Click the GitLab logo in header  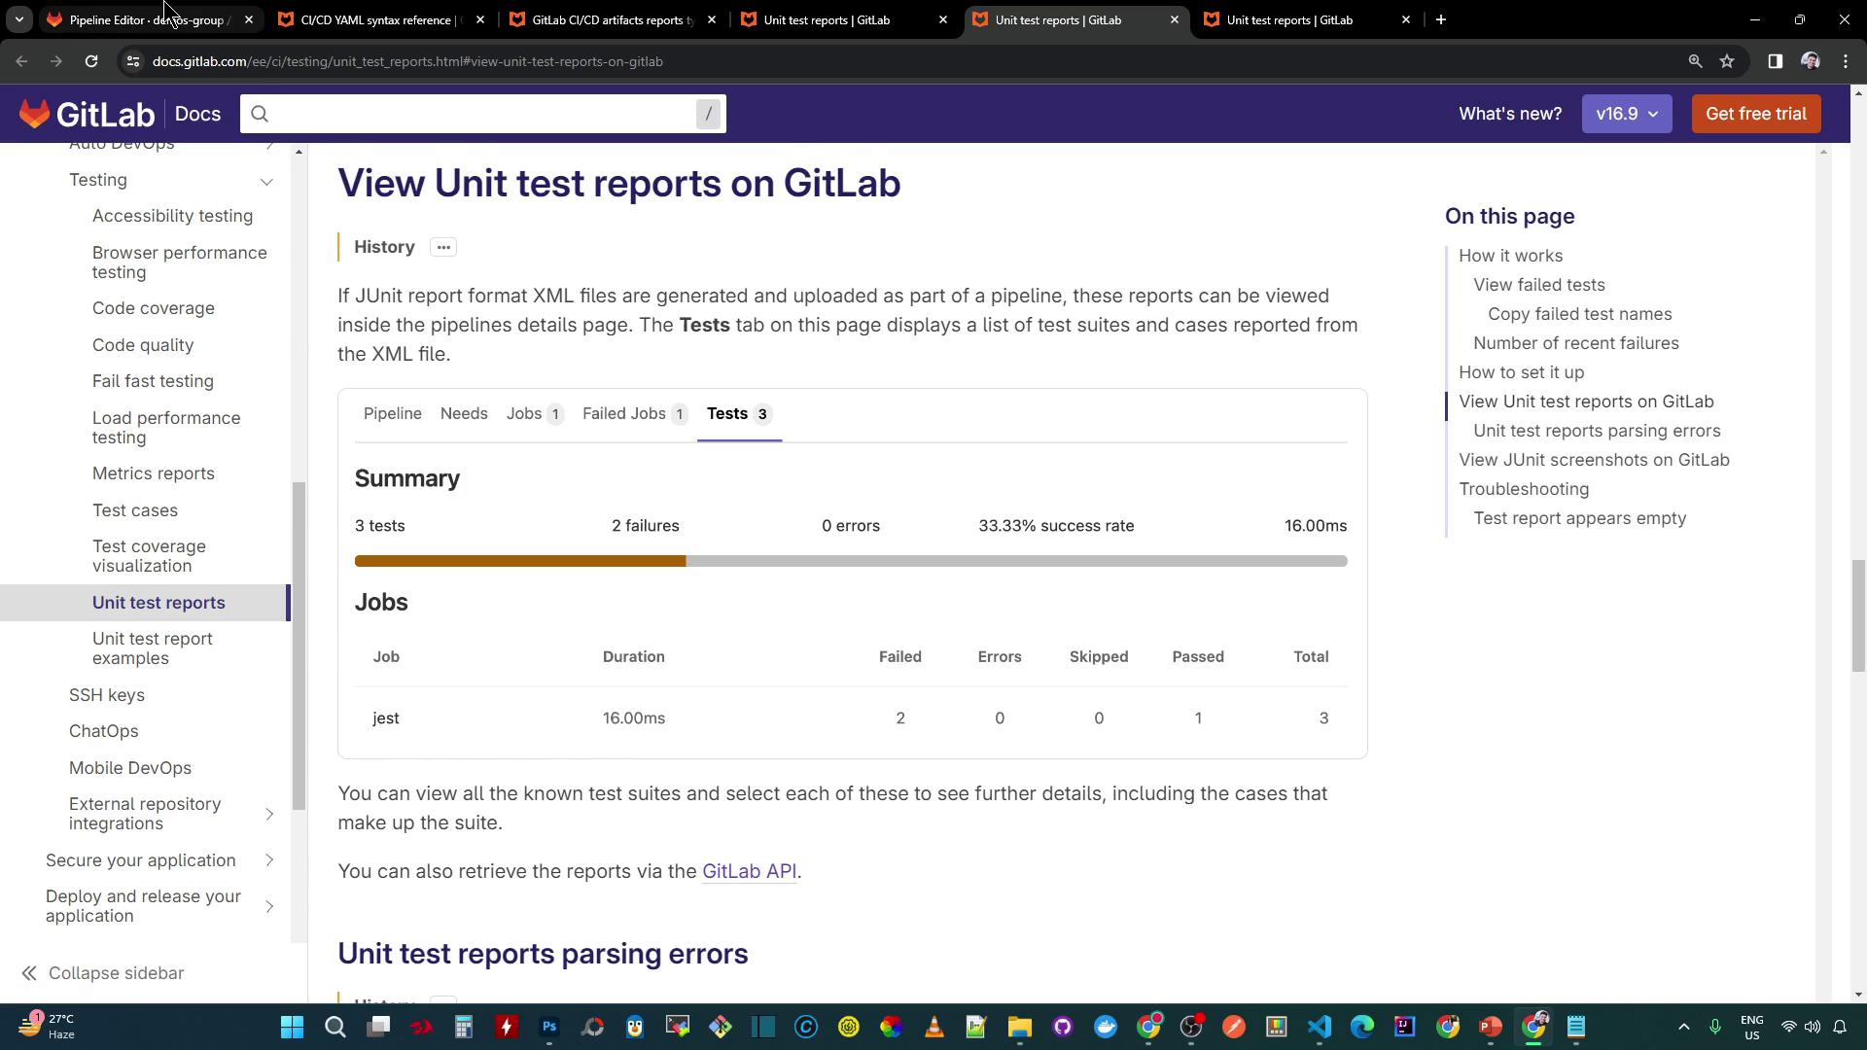click(87, 114)
